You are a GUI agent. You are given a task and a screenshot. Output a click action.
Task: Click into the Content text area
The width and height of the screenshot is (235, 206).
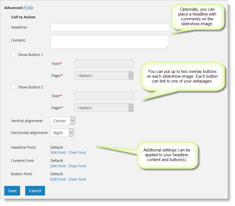click(x=110, y=42)
